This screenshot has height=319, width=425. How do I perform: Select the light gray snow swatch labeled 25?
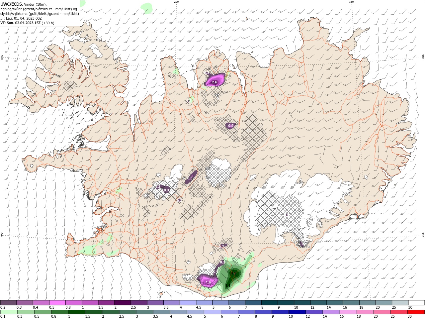pos(400,303)
